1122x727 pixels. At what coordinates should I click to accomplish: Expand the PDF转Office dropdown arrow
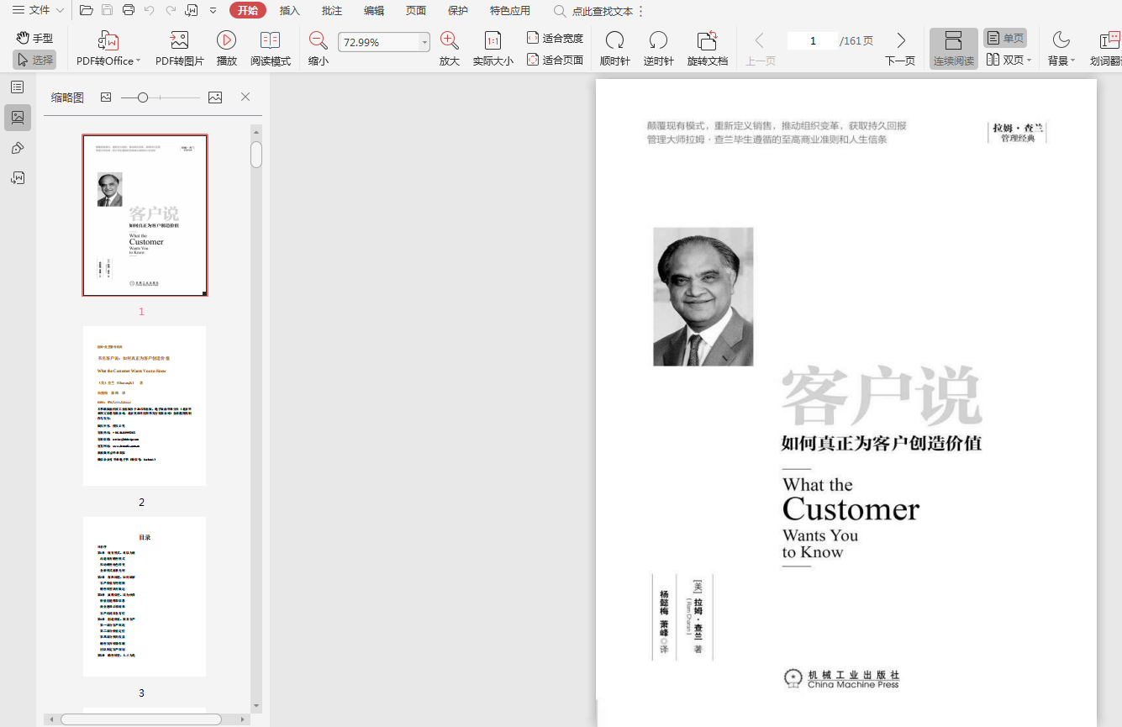(138, 61)
